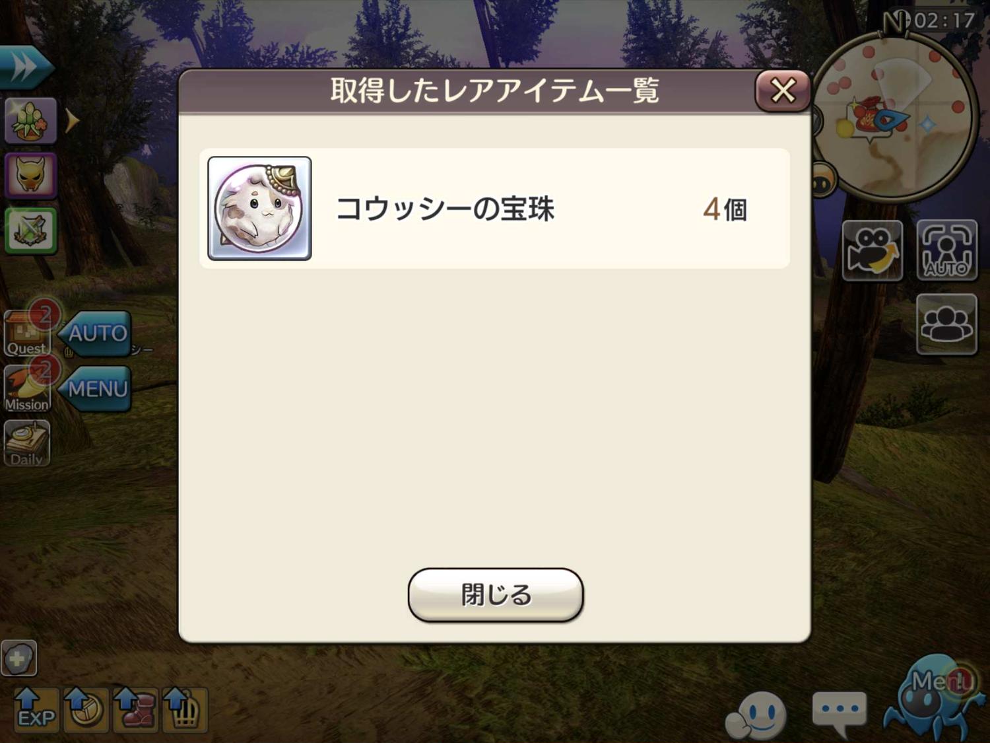Open the fox mask icon

30,176
